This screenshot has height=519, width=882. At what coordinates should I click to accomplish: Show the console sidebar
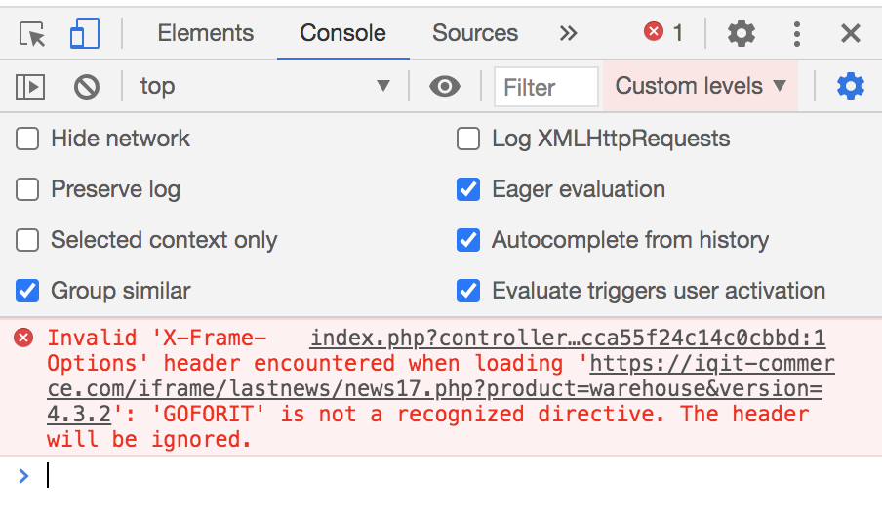pyautogui.click(x=30, y=87)
